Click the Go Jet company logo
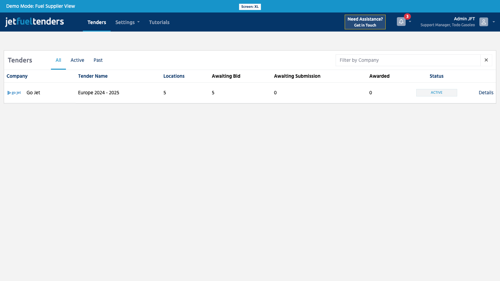 (x=14, y=93)
